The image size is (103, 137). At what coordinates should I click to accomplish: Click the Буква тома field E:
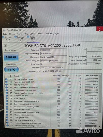tap(54, 64)
